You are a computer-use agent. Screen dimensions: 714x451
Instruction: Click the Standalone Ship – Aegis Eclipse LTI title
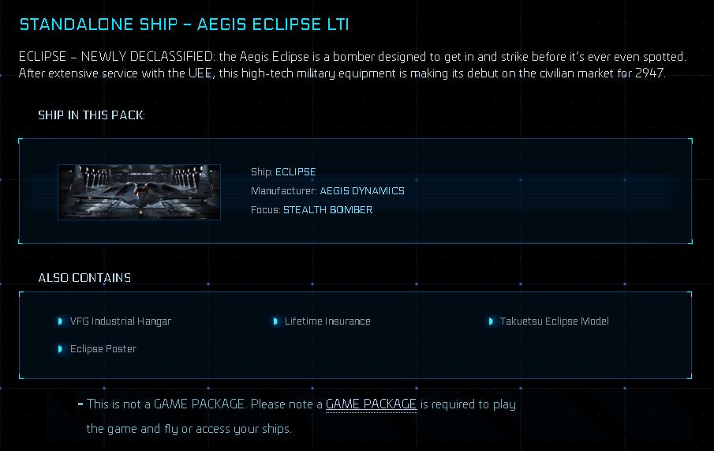click(184, 24)
